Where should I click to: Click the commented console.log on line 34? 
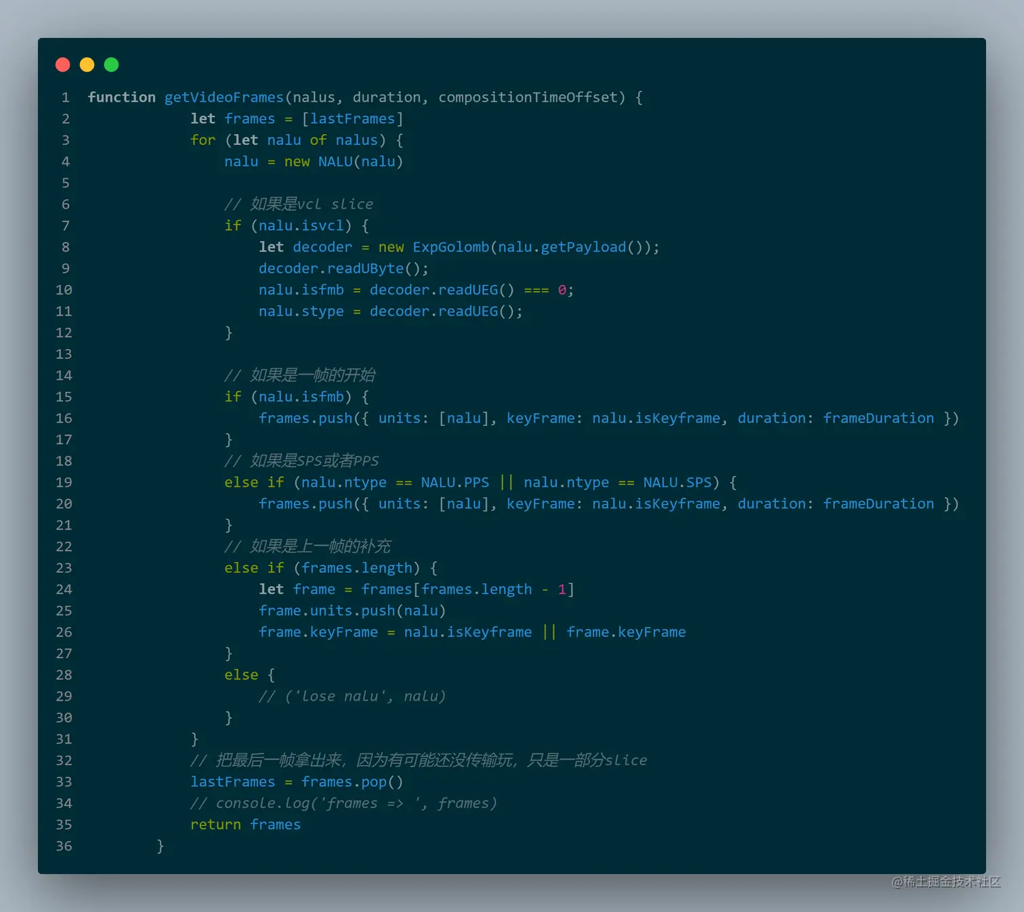coord(344,803)
